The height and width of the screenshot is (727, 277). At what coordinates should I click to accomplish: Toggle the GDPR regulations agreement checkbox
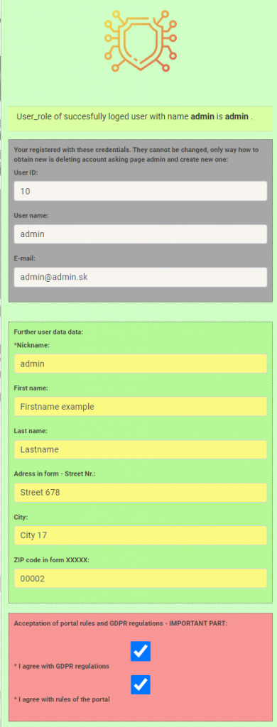click(141, 651)
